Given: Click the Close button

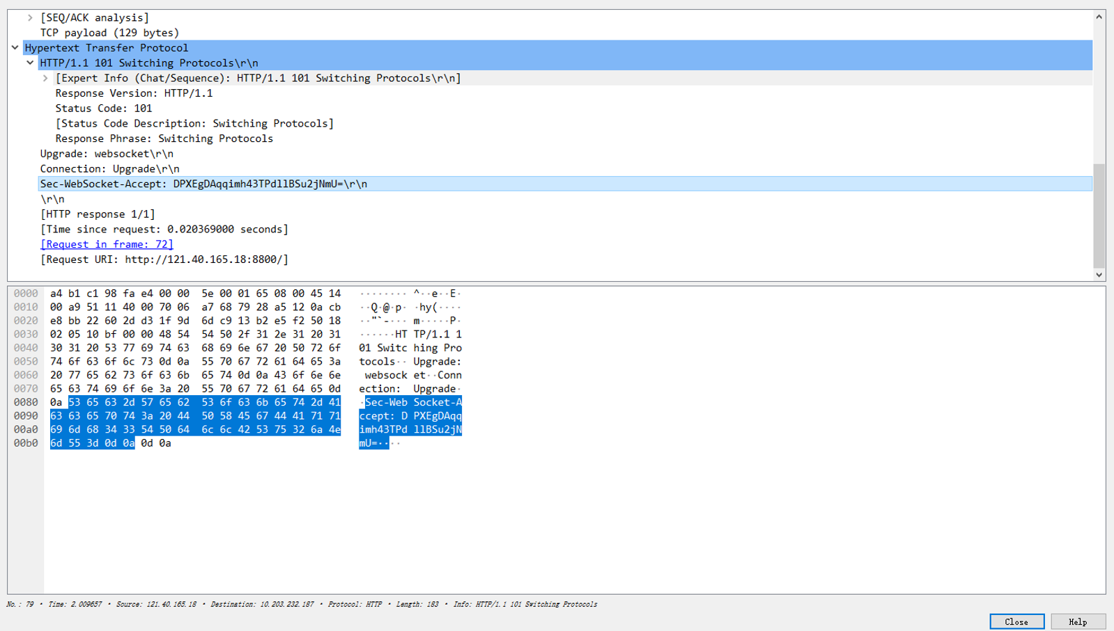Looking at the screenshot, I should click(x=1016, y=621).
